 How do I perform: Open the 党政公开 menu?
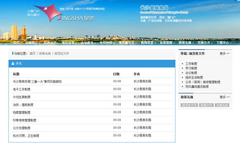tap(205, 43)
